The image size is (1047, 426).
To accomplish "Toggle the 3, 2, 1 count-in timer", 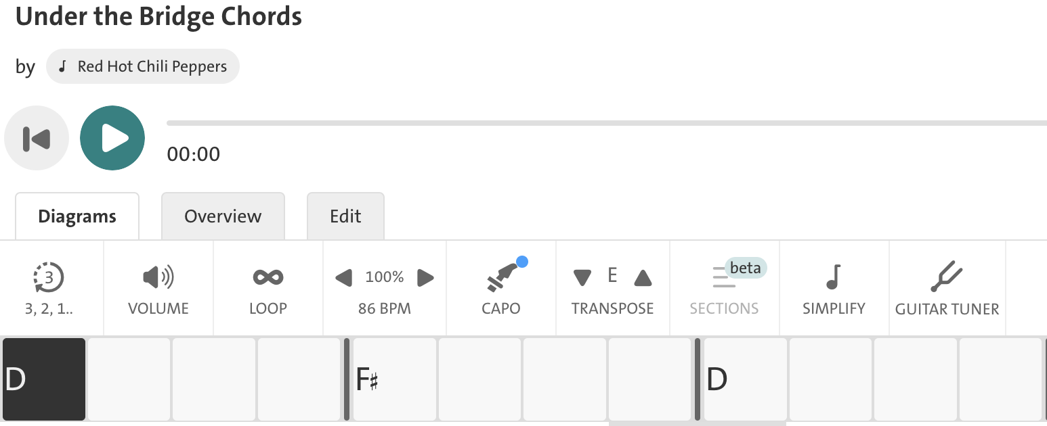I will click(x=49, y=277).
